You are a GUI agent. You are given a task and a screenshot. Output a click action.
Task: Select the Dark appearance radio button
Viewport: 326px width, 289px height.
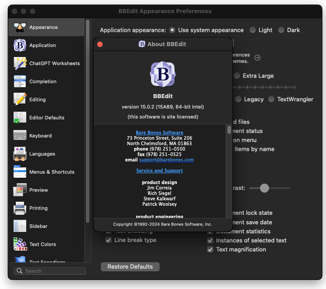(281, 30)
